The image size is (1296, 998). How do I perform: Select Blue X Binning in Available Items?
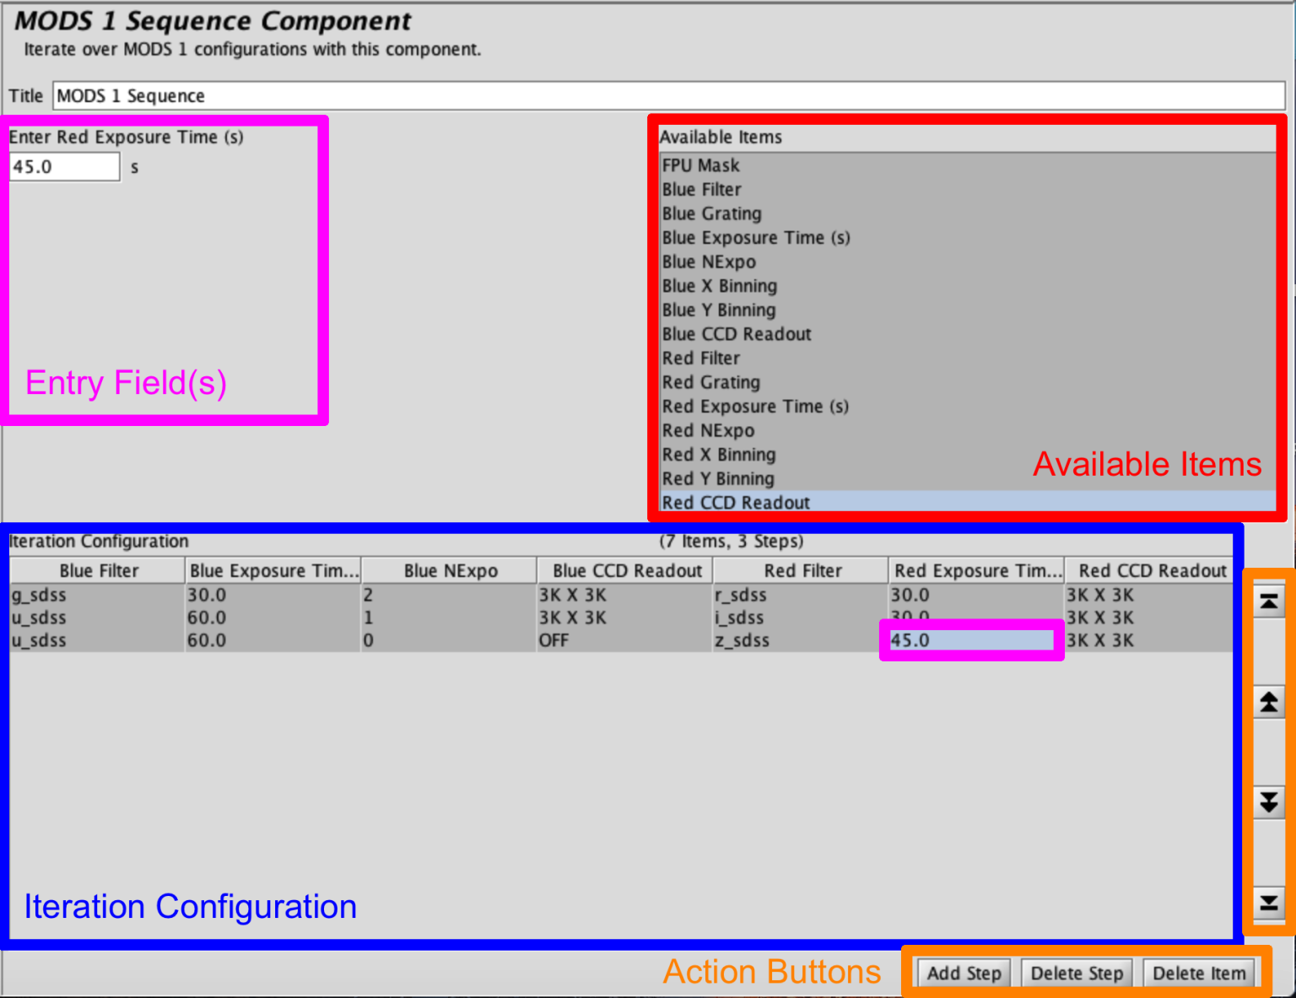coord(968,286)
